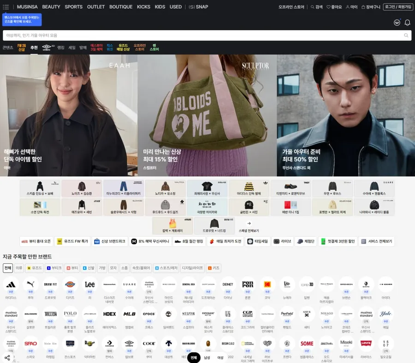The image size is (415, 363).
Task: Click the search magnifier in the search bar
Action: (406, 35)
